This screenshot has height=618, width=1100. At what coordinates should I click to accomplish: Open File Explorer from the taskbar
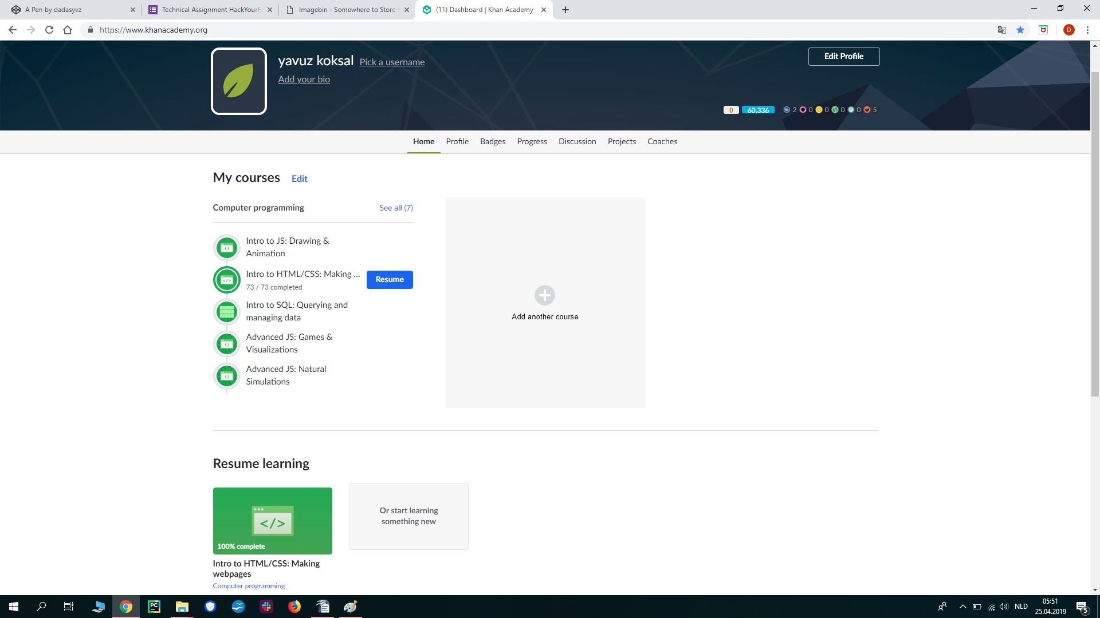pyautogui.click(x=182, y=607)
